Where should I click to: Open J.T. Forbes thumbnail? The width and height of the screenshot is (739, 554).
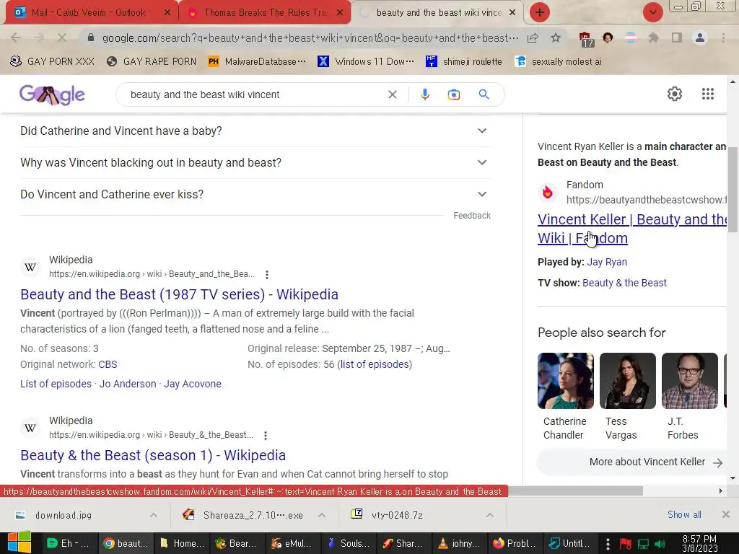(x=689, y=381)
